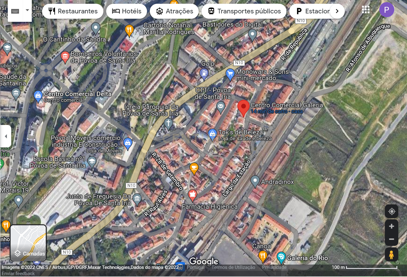This screenshot has height=277, width=407.
Task: Click the R. 28 de Setembro street label
Action: click(x=167, y=171)
